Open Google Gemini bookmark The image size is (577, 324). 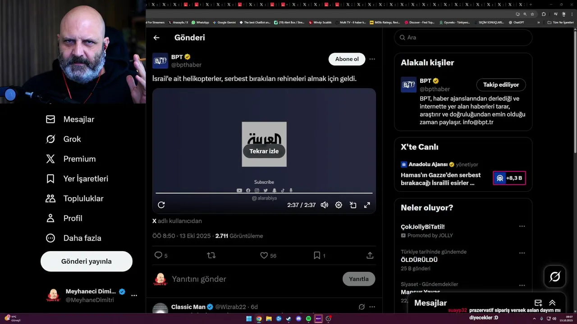click(224, 22)
